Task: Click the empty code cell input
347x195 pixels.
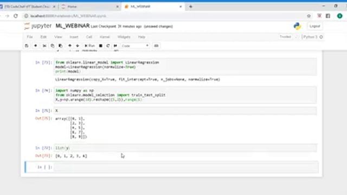Action: click(186, 167)
